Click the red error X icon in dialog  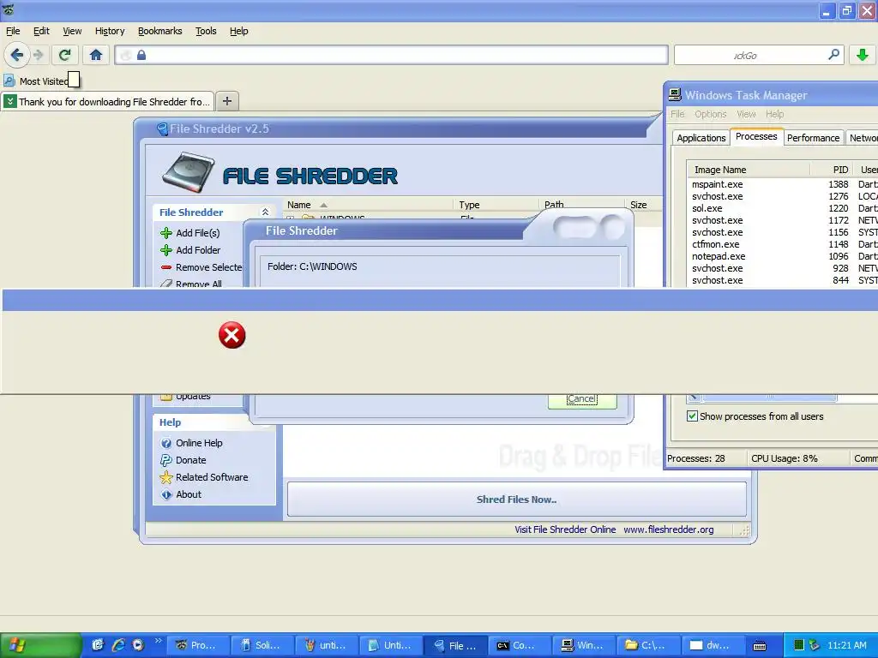coord(232,335)
